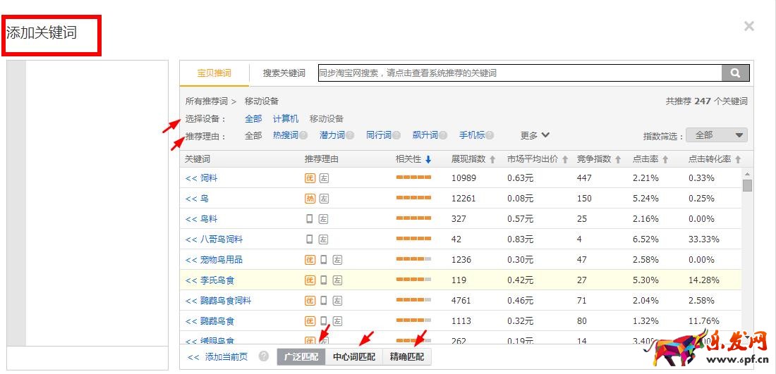Click the 添加当前页 link
This screenshot has height=374, width=776.
pyautogui.click(x=217, y=357)
